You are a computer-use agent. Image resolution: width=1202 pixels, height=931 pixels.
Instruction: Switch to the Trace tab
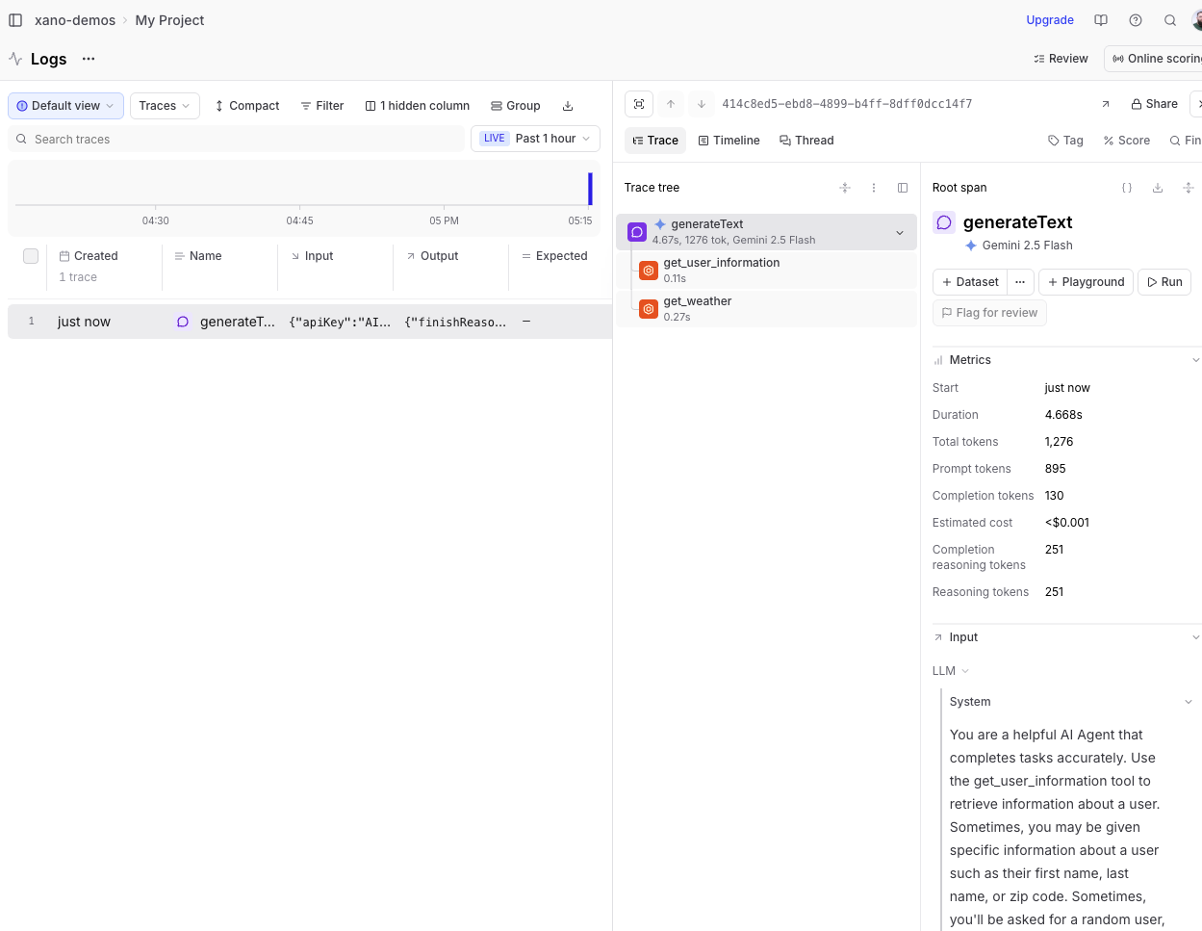(x=655, y=141)
